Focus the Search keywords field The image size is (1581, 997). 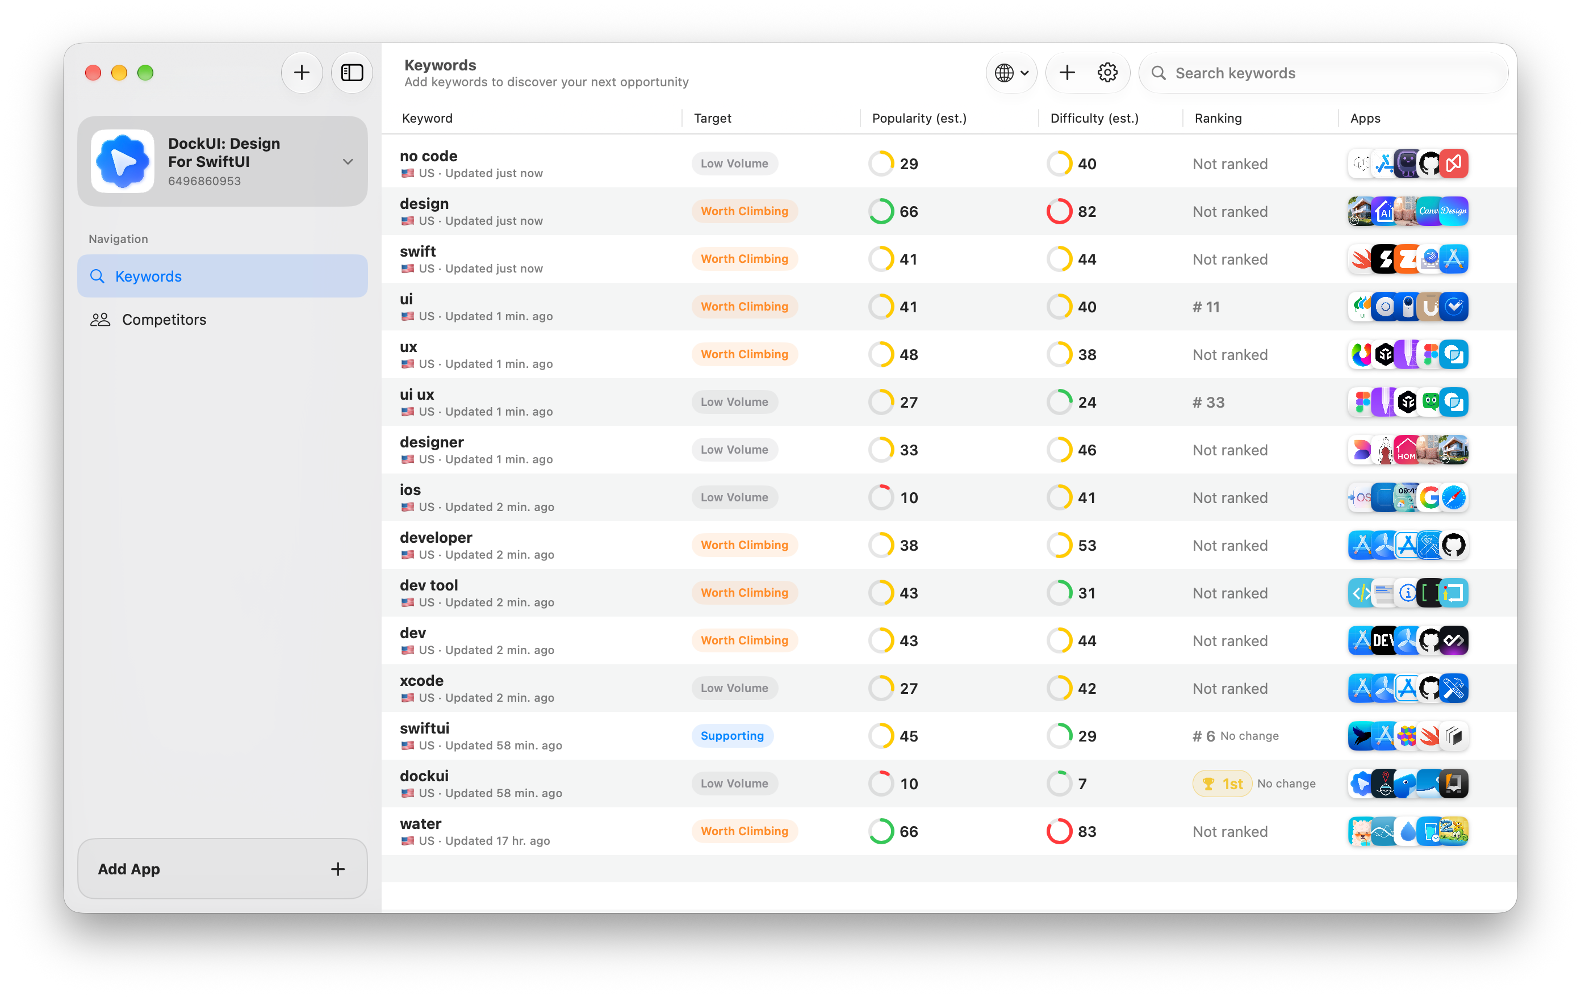(x=1324, y=73)
